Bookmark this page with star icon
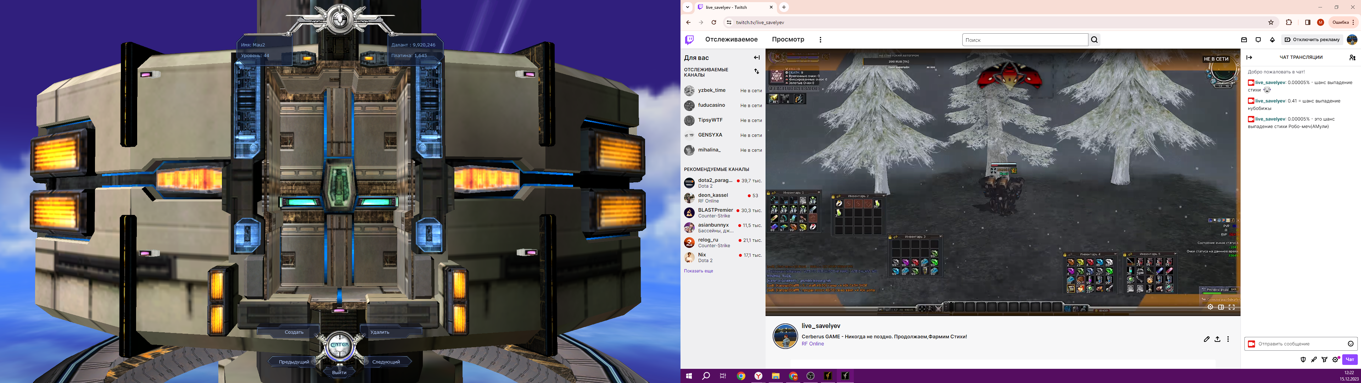 pyautogui.click(x=1271, y=22)
